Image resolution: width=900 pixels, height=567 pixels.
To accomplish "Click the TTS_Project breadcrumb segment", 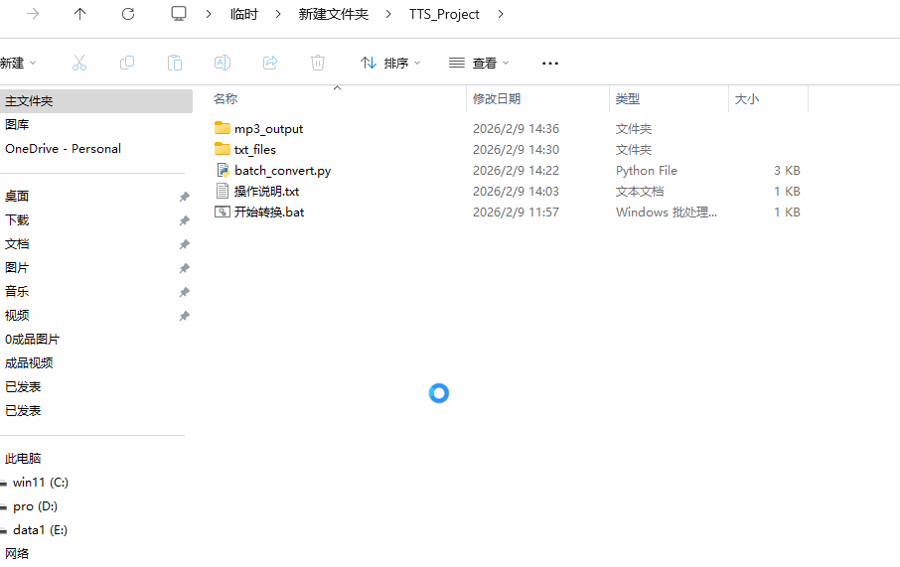I will click(444, 14).
